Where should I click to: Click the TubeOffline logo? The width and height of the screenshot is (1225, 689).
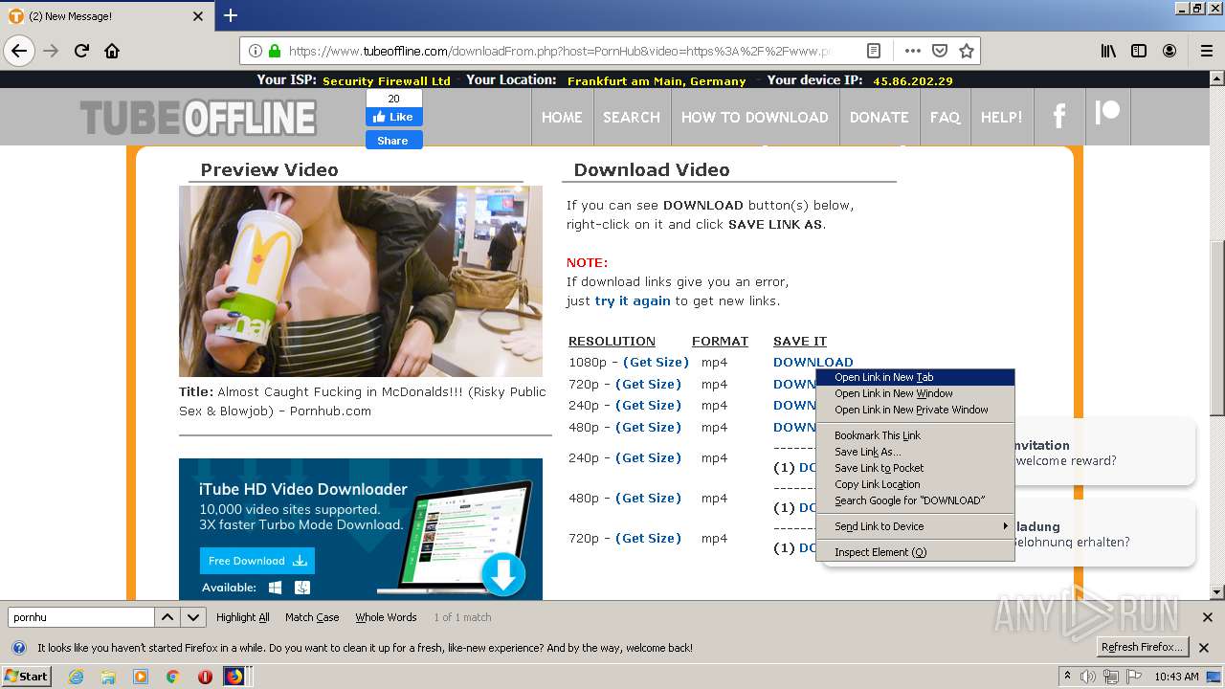(198, 119)
